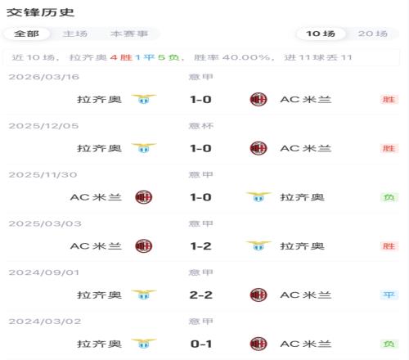Screen dimensions: 409x360
Task: Click the 1-2 score on 2025/03/03
Action: [200, 246]
